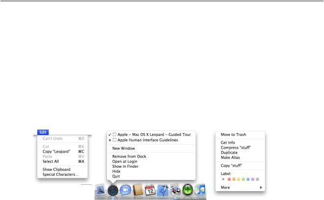
Task: Choose Make Alias in the context menu
Action: click(x=240, y=157)
